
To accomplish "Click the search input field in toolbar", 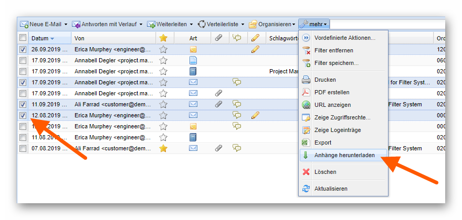I will [386, 24].
